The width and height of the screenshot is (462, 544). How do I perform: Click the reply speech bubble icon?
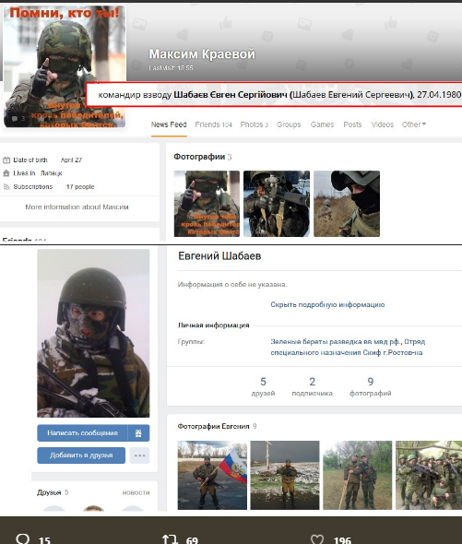click(x=23, y=539)
